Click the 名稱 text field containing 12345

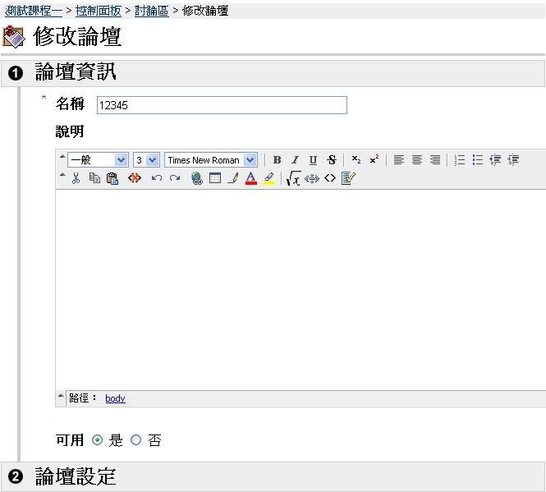pos(222,105)
